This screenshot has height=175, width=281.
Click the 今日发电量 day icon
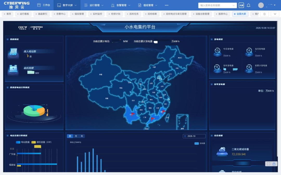point(217,52)
